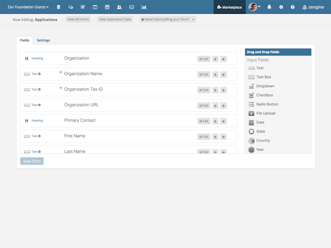This screenshot has width=331, height=248.
Task: Open the tasks checkmark icon in navigation
Action: 83,7
